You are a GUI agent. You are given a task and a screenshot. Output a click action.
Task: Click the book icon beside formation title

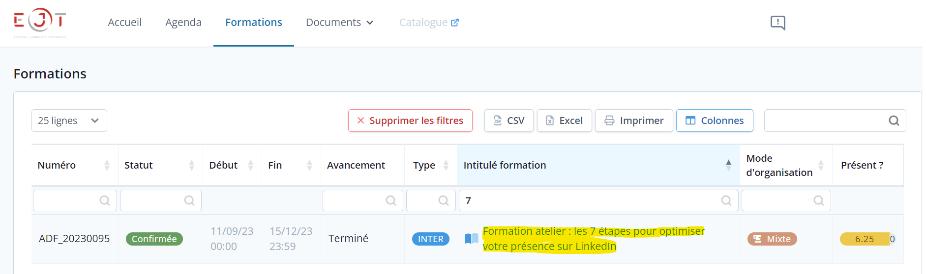pos(472,239)
